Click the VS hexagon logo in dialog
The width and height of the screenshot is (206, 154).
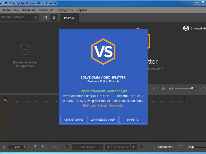click(x=103, y=52)
